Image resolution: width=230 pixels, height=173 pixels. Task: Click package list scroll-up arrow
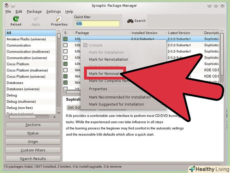click(222, 31)
